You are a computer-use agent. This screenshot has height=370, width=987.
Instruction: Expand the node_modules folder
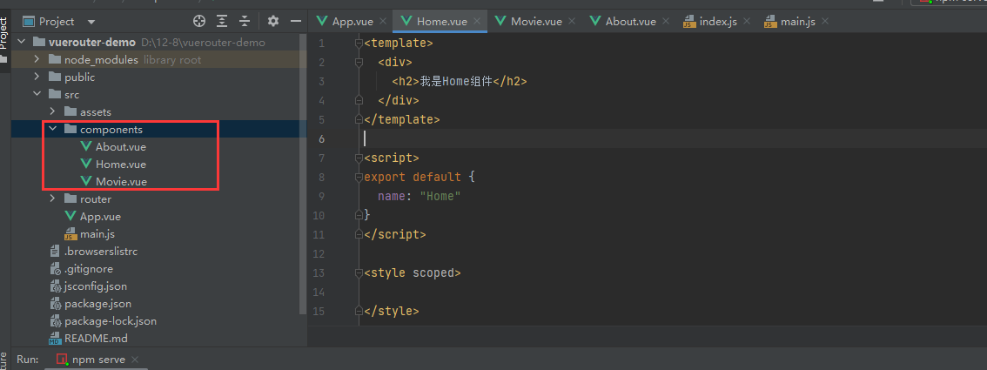click(x=37, y=60)
